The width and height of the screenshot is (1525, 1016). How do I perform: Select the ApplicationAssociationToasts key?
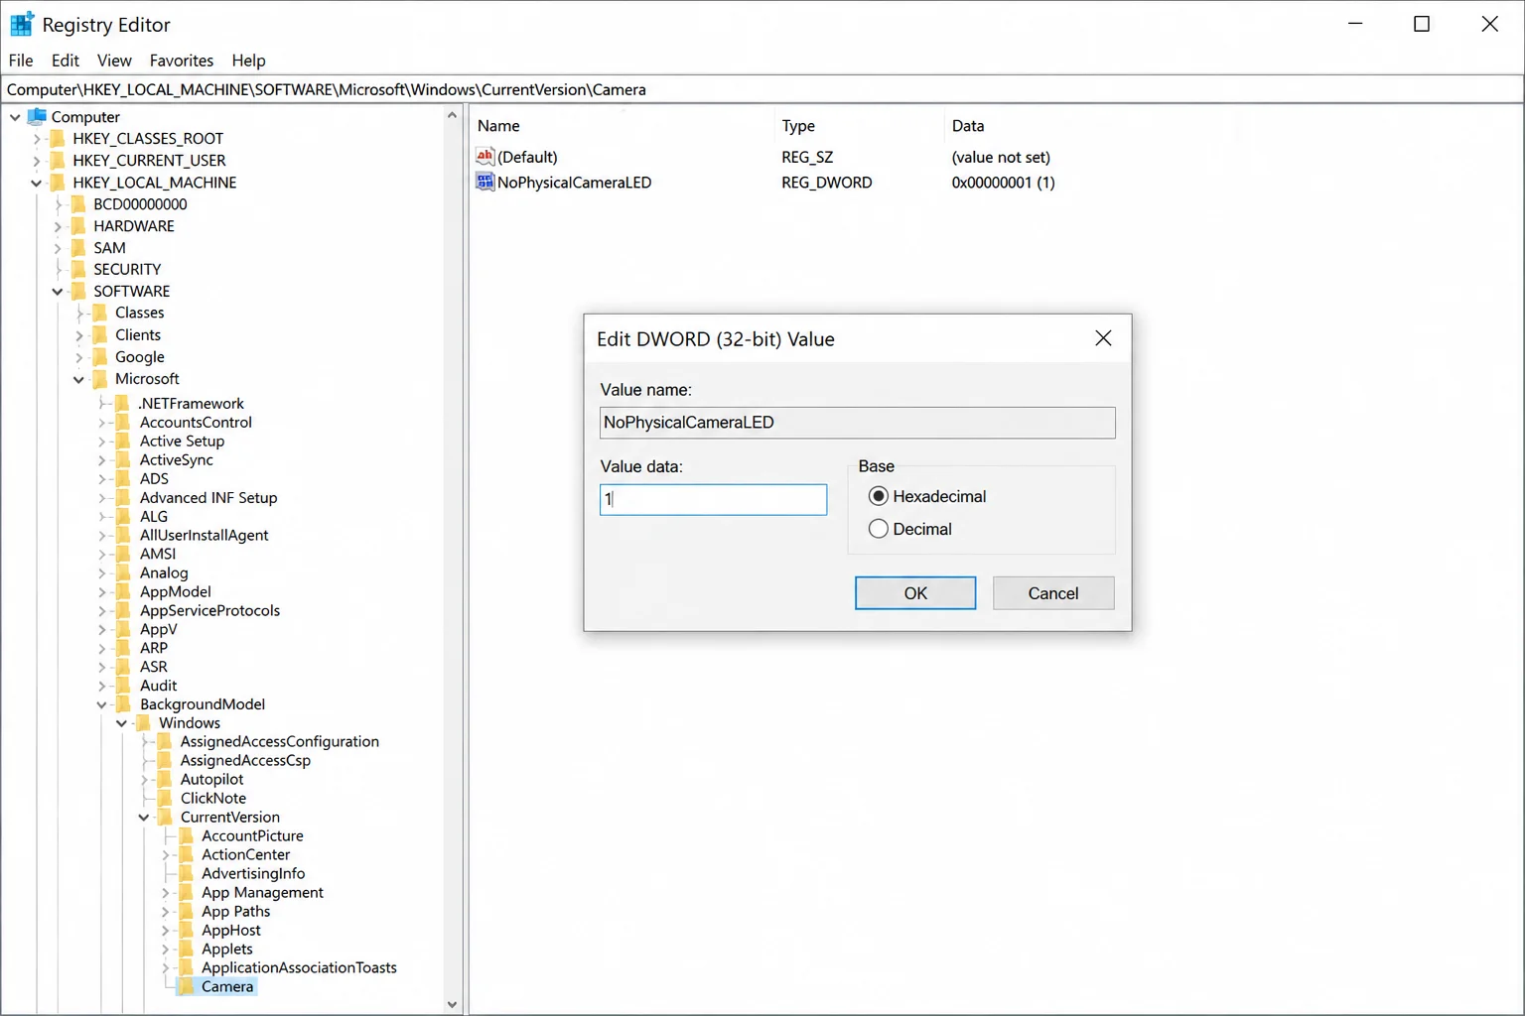click(x=299, y=967)
